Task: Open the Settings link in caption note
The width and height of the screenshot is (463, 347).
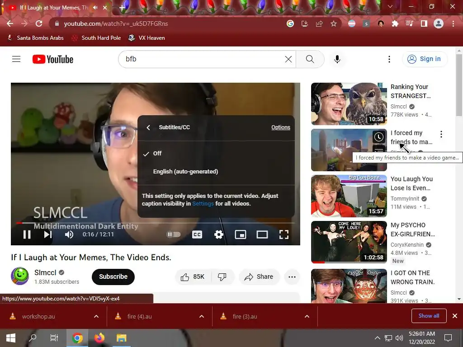Action: pyautogui.click(x=203, y=204)
